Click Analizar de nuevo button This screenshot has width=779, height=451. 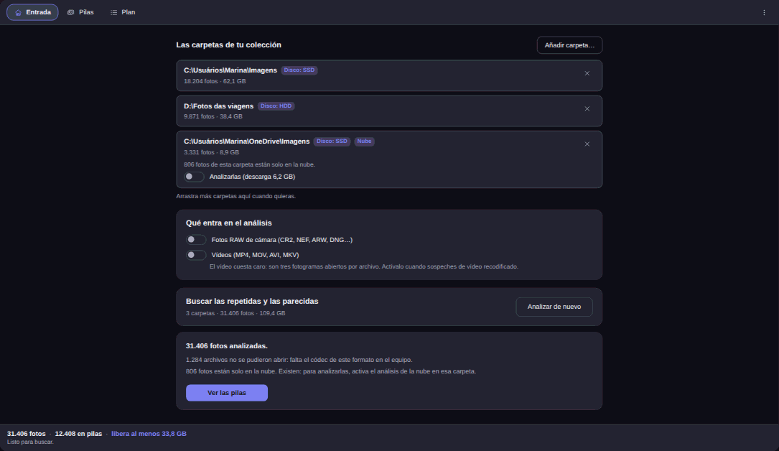[x=554, y=307]
